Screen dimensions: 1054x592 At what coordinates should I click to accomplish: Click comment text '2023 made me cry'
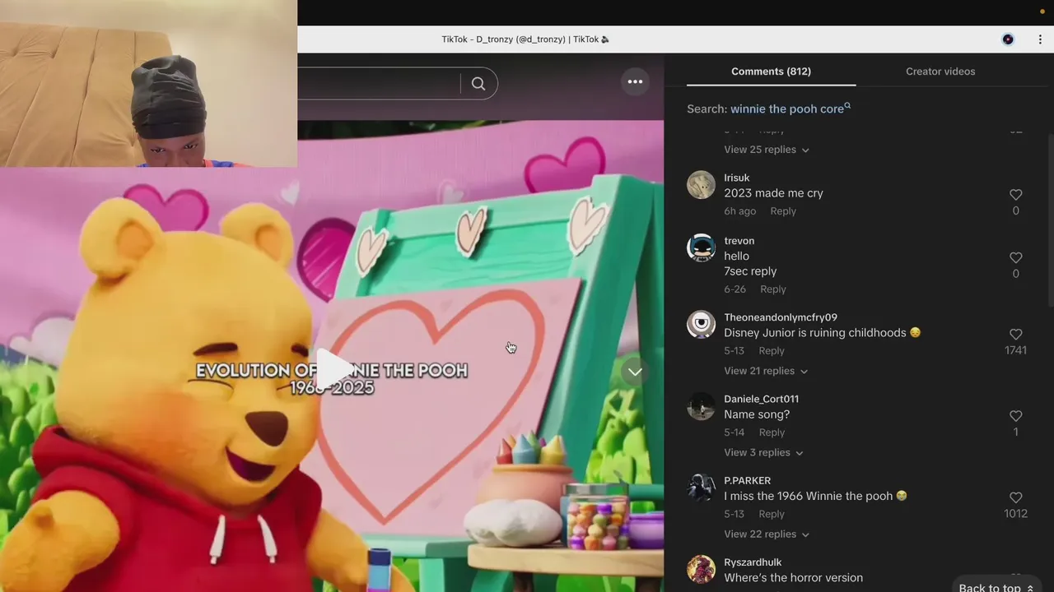tap(774, 193)
